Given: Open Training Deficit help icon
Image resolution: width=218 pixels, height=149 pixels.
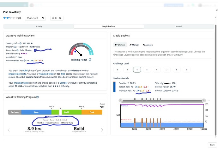Looking at the screenshot, I should [x=20, y=43].
